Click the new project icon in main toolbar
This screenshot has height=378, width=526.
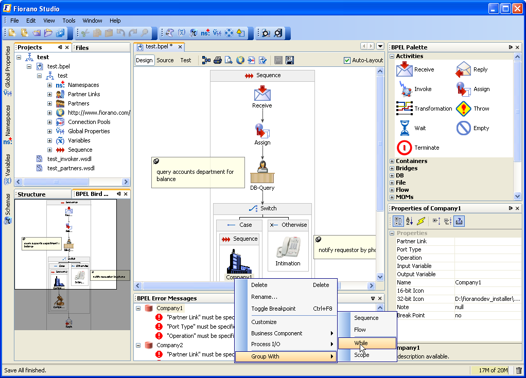point(12,33)
